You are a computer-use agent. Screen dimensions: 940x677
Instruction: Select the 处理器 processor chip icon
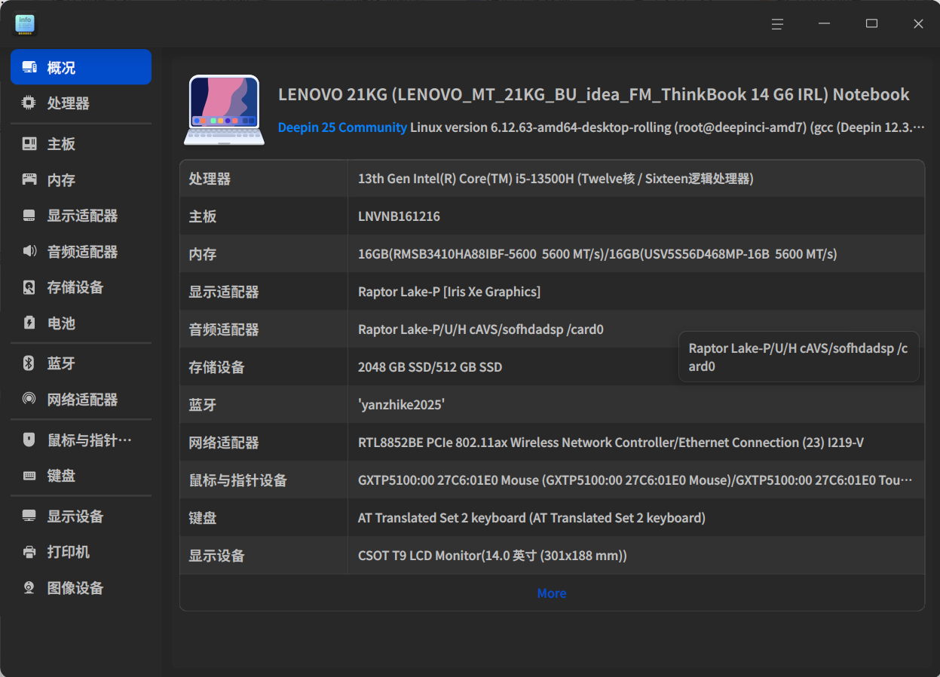coord(29,103)
